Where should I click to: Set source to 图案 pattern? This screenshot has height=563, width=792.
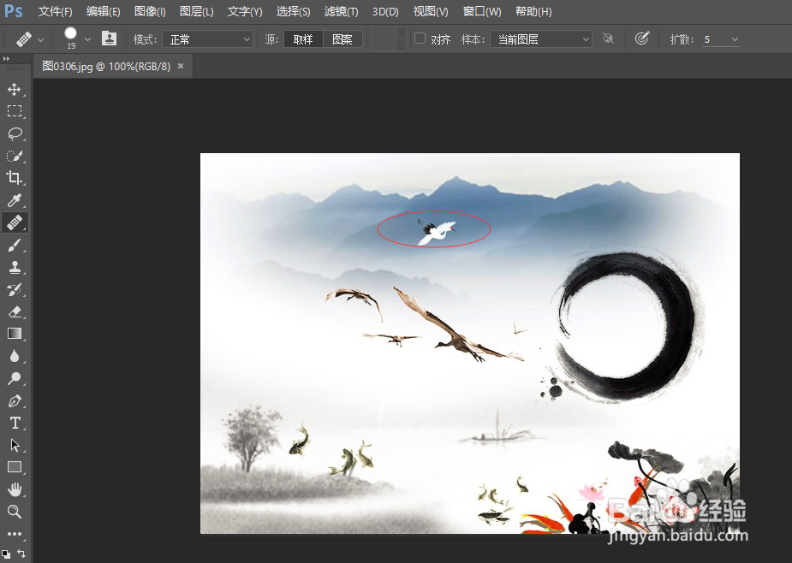click(x=342, y=39)
